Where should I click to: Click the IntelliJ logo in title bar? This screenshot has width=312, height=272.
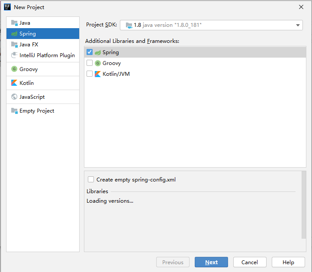pos(7,7)
